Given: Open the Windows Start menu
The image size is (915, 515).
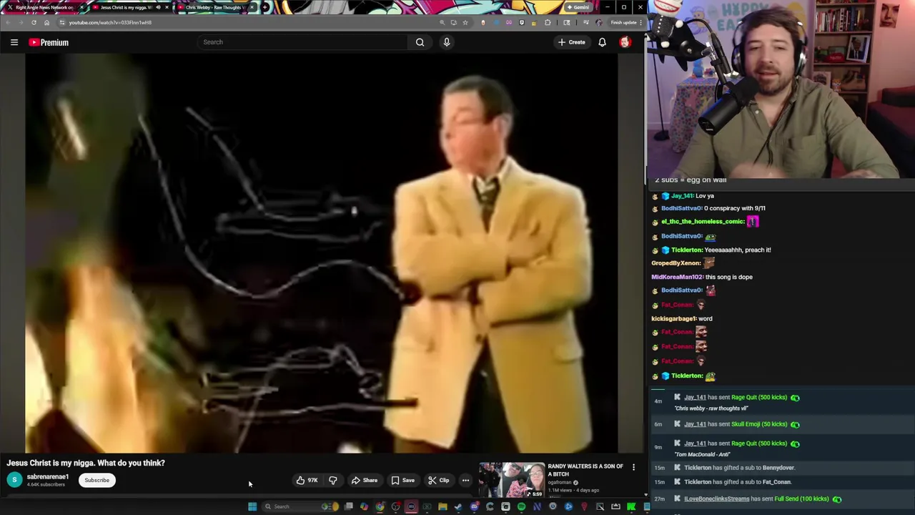Looking at the screenshot, I should (252, 506).
